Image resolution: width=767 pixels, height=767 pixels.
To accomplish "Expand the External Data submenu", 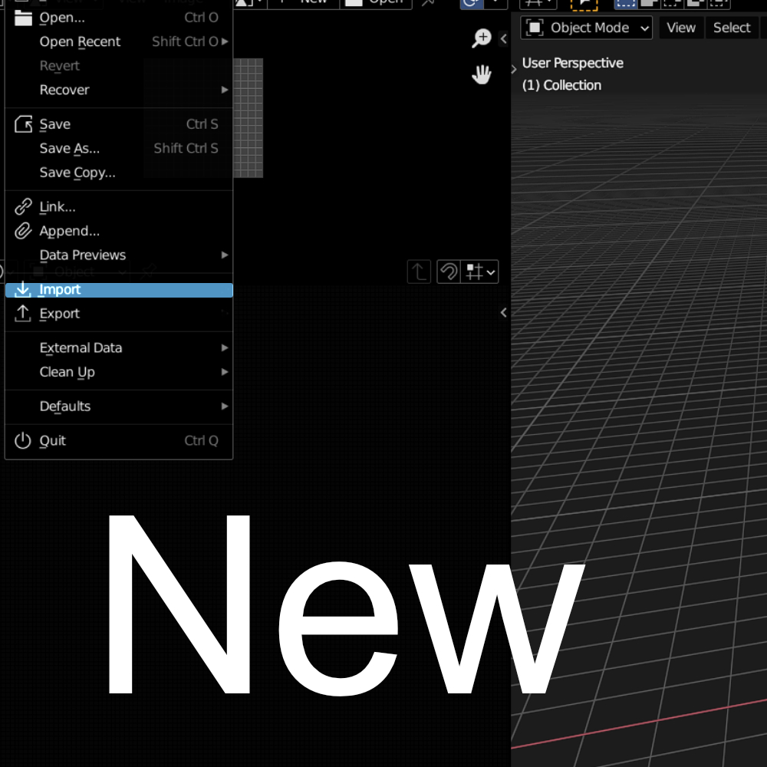I will pyautogui.click(x=119, y=347).
